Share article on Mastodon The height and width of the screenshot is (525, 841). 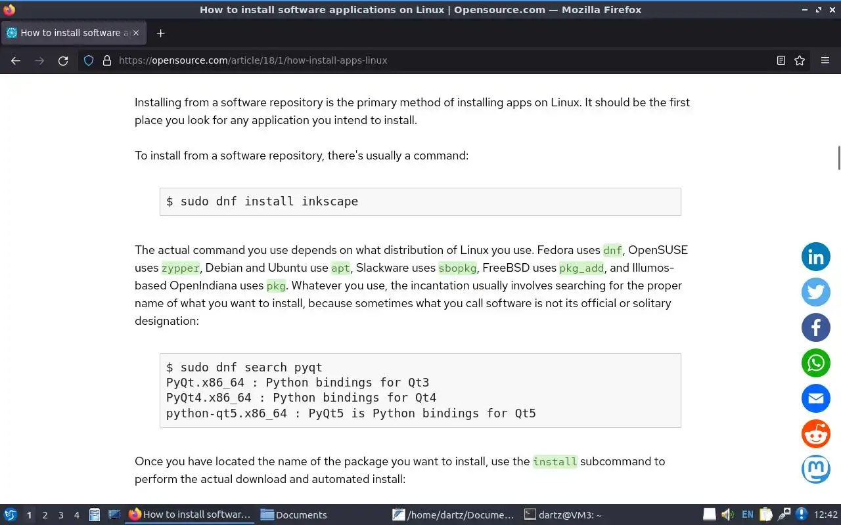(x=816, y=470)
